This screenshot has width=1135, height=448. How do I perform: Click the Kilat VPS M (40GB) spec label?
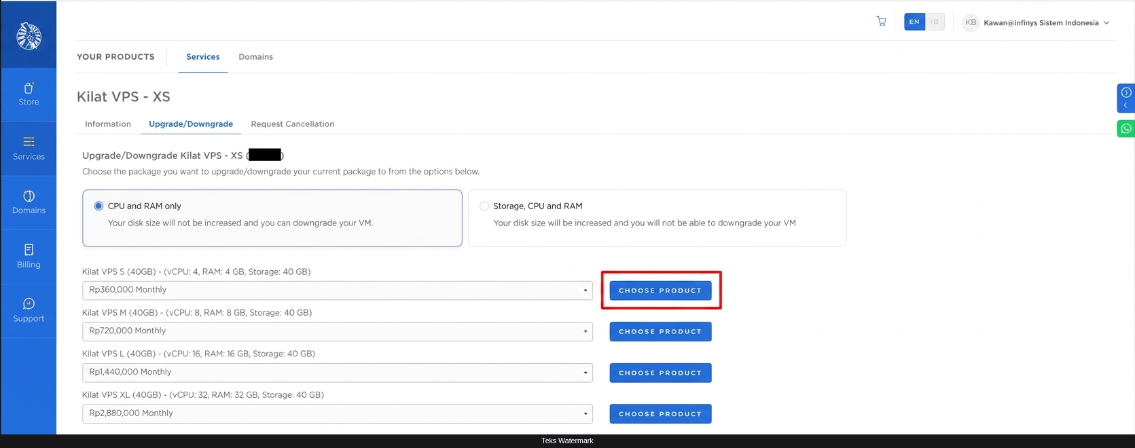[x=197, y=313]
